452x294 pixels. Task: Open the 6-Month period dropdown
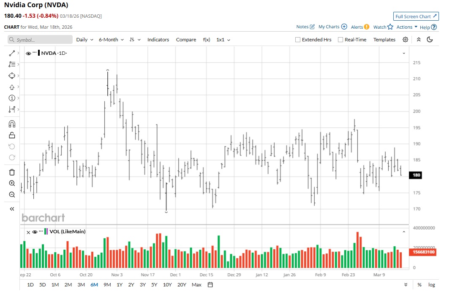(x=111, y=40)
